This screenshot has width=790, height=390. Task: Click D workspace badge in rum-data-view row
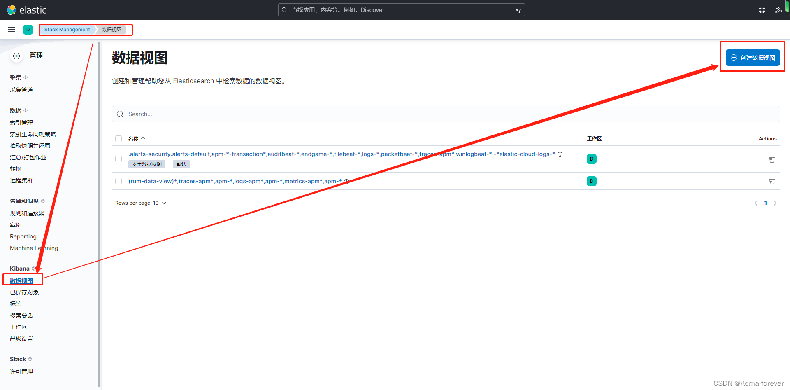click(x=592, y=181)
